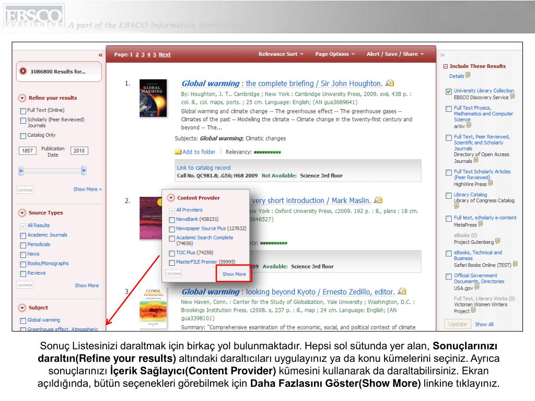Viewport: 535px width, 401px height.
Task: Check the Full Text (Online) box
Action: click(x=23, y=111)
